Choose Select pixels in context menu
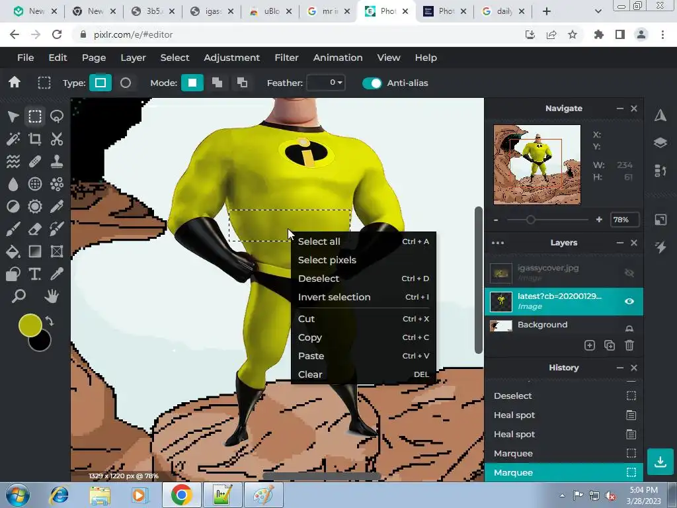 (364, 260)
